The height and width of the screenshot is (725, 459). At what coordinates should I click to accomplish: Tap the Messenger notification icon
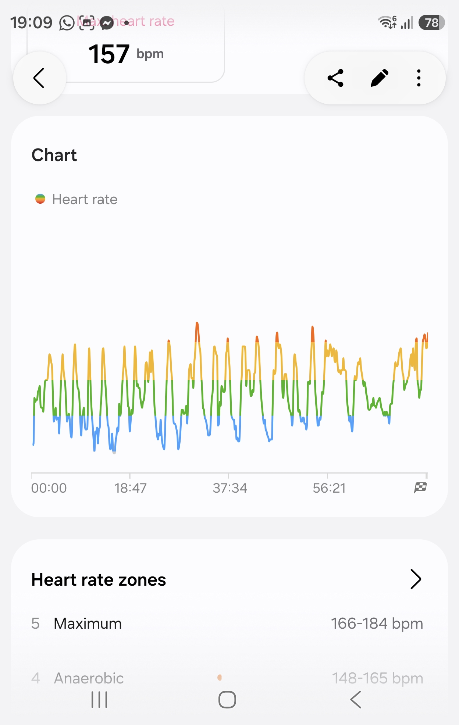click(107, 23)
